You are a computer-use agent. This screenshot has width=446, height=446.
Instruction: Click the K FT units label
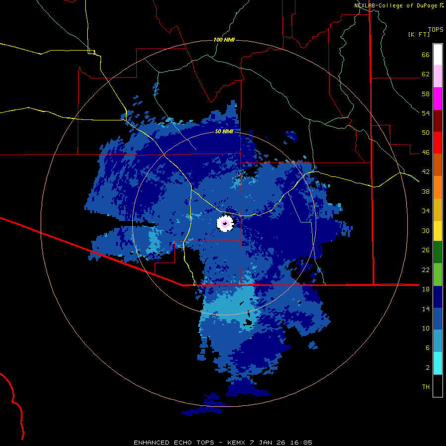pos(419,35)
